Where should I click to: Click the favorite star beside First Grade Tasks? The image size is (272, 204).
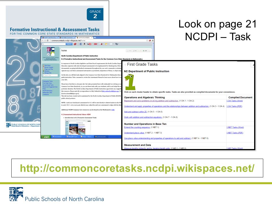click(125, 65)
